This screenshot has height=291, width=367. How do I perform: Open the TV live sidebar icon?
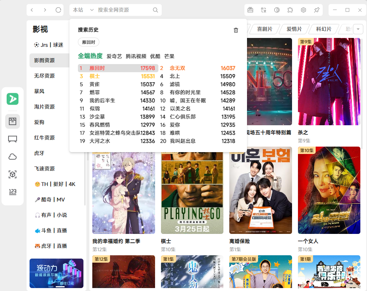click(13, 139)
